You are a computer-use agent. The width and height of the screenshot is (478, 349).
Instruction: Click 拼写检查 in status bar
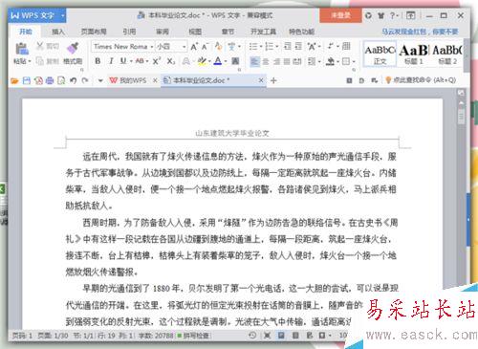coord(194,336)
